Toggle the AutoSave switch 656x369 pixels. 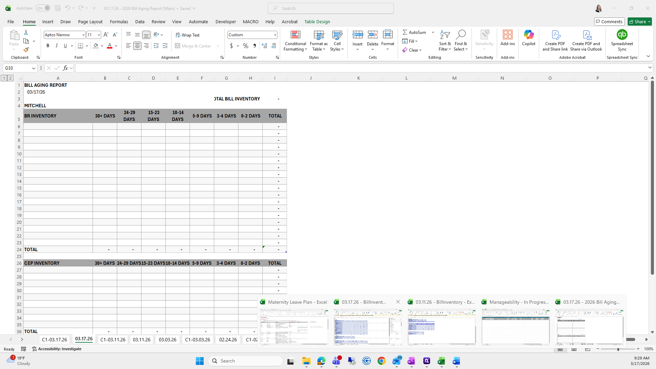point(43,8)
